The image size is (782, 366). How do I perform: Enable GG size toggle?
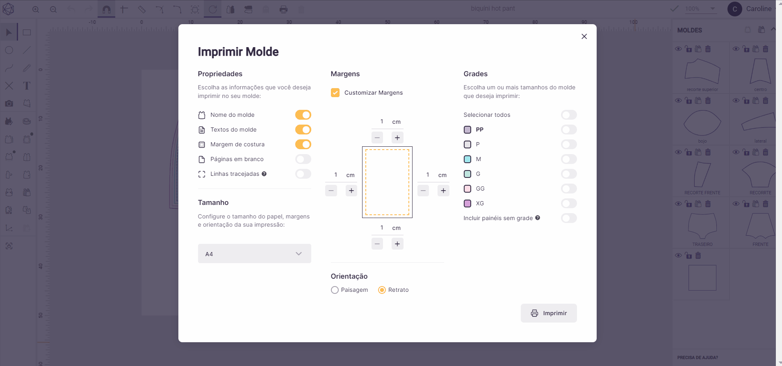[x=569, y=189]
